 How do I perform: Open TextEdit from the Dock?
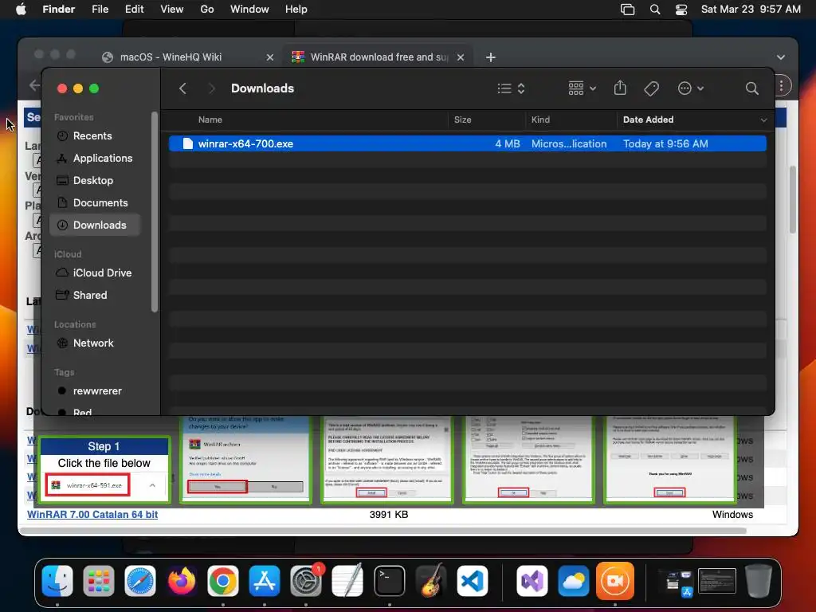click(347, 581)
